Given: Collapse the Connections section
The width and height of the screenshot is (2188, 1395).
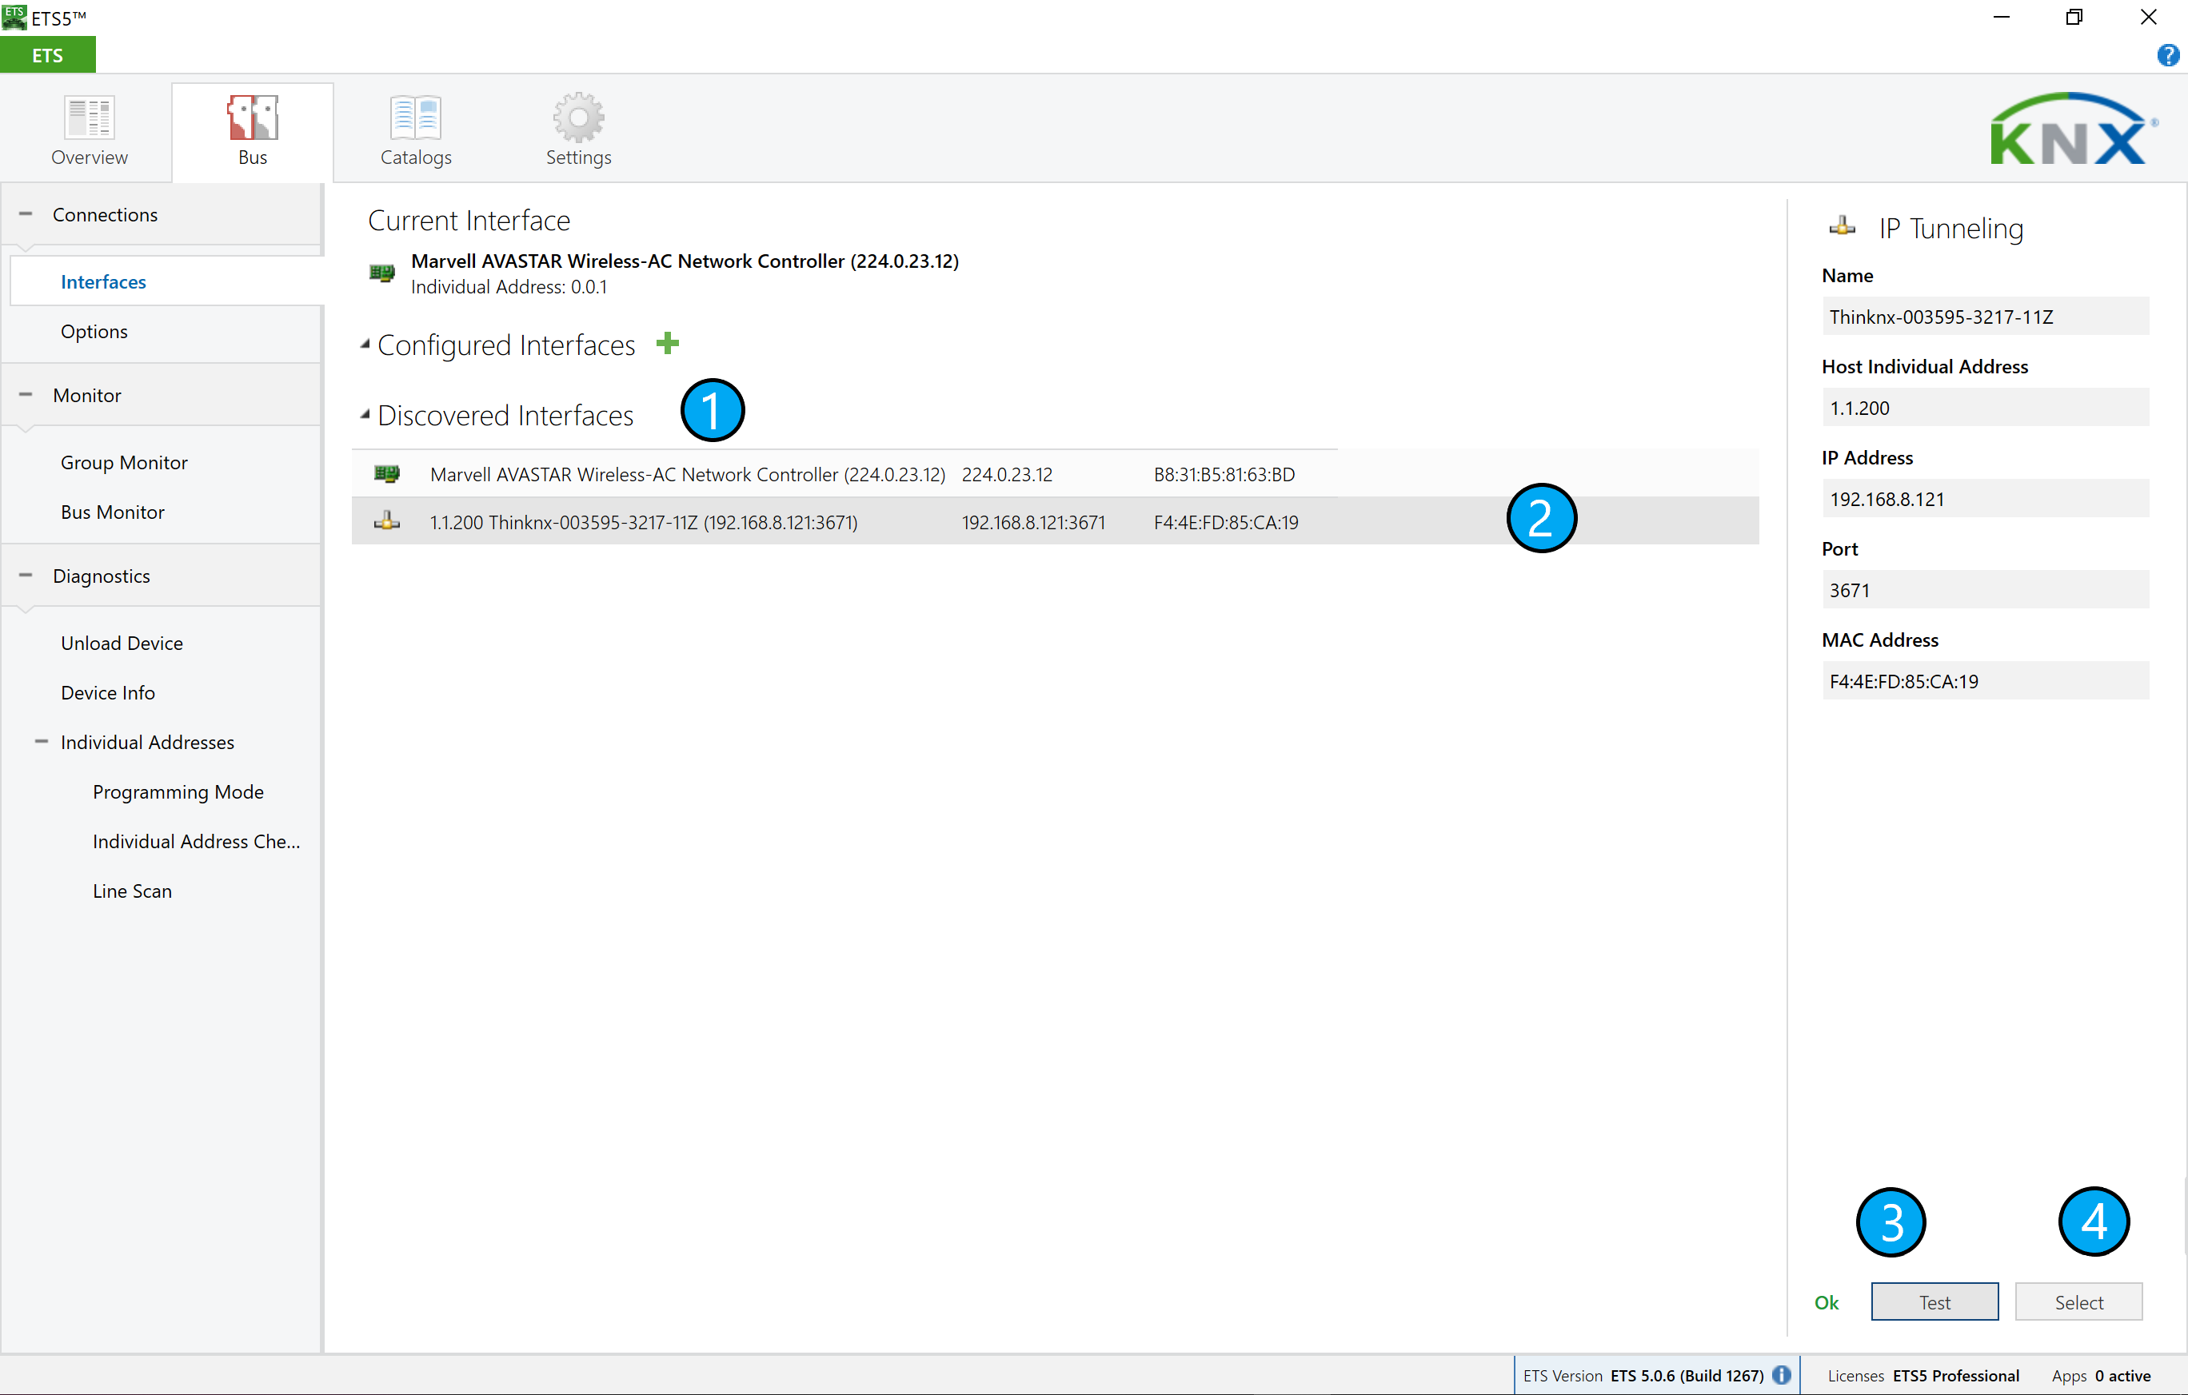Looking at the screenshot, I should [x=26, y=214].
